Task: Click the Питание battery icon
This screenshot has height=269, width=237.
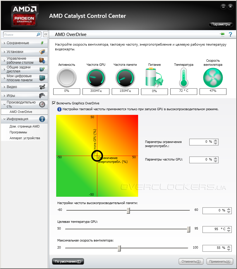Action: (x=154, y=78)
